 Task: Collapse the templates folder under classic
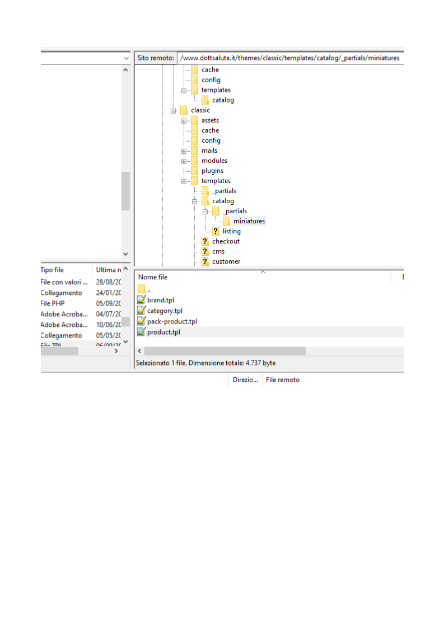click(x=184, y=181)
